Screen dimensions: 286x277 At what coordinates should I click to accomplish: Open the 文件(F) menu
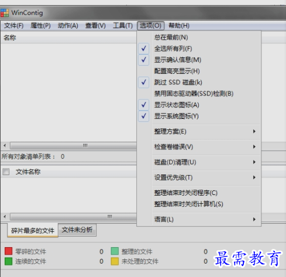(x=14, y=26)
